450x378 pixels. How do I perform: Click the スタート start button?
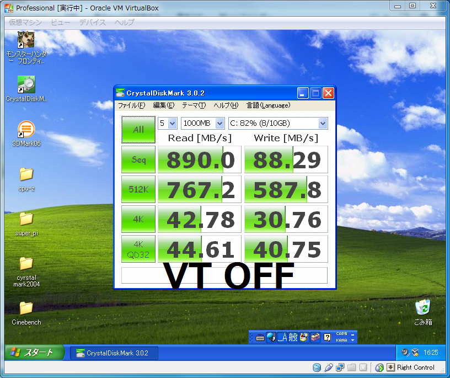pyautogui.click(x=34, y=353)
